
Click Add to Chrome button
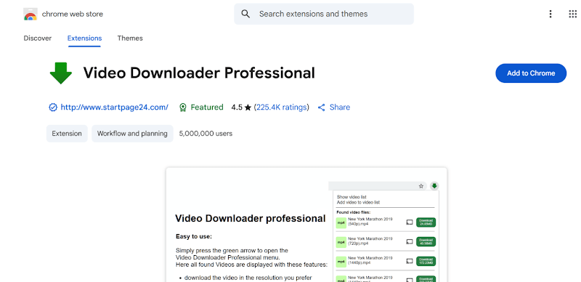(x=531, y=73)
